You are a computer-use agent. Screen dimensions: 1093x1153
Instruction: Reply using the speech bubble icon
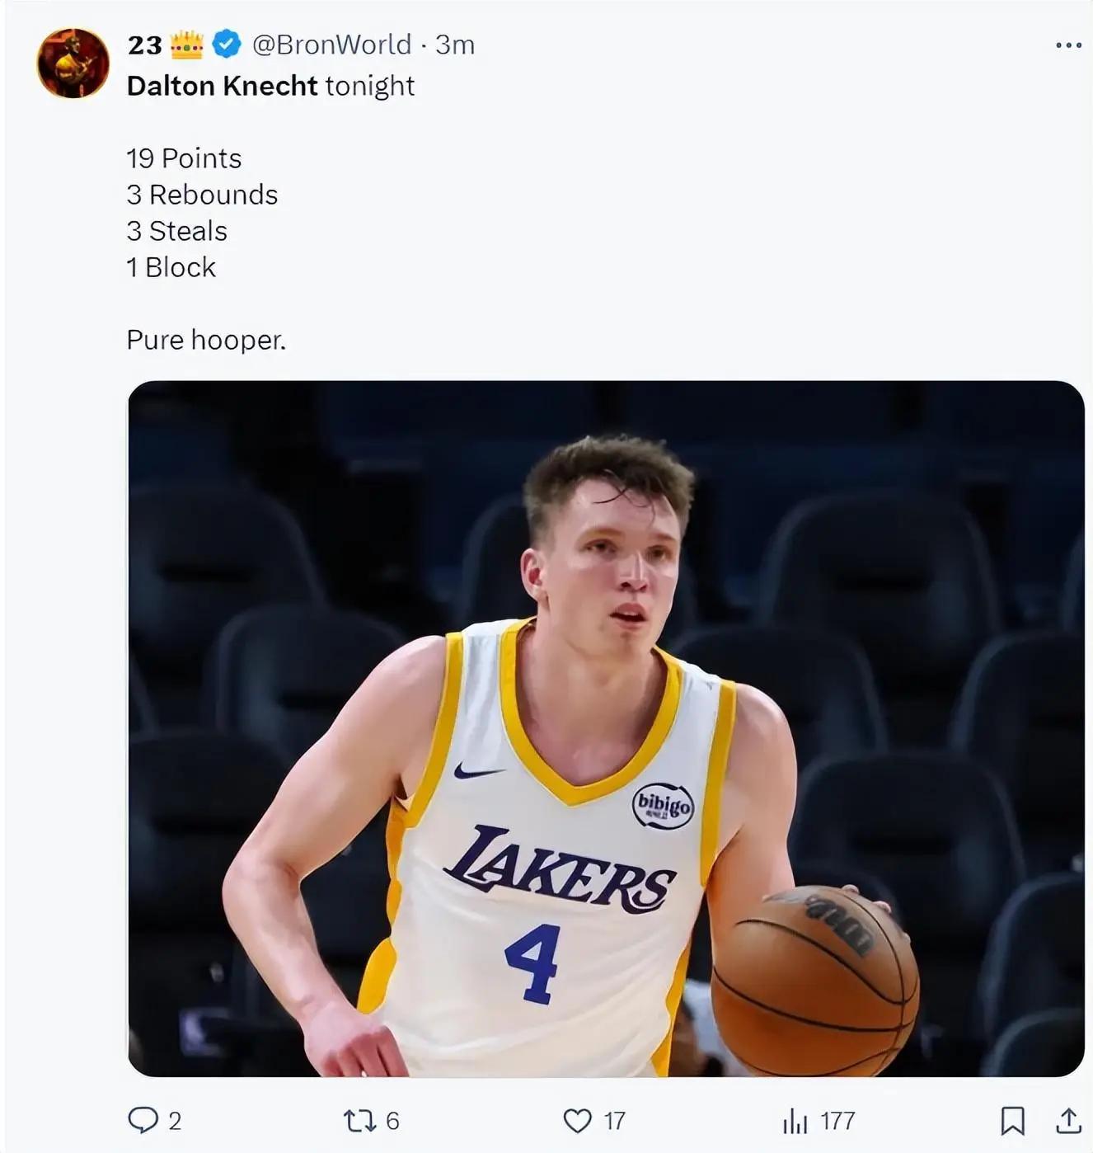pyautogui.click(x=143, y=1120)
